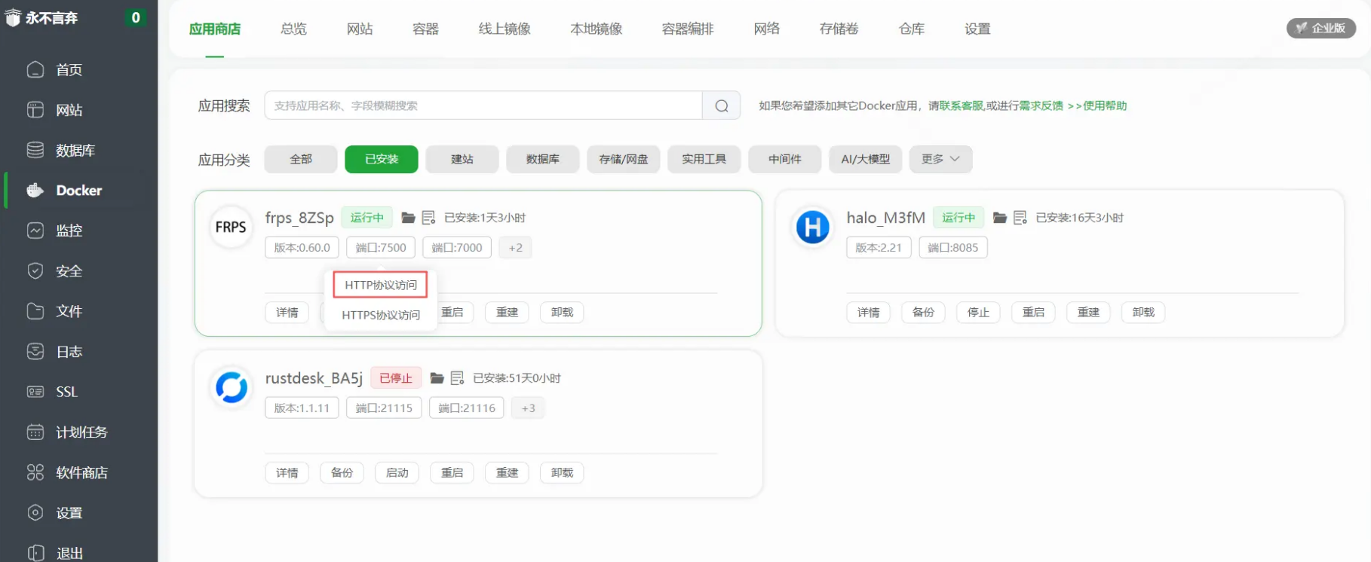Click rustdesk_BA5j log file icon

point(457,378)
